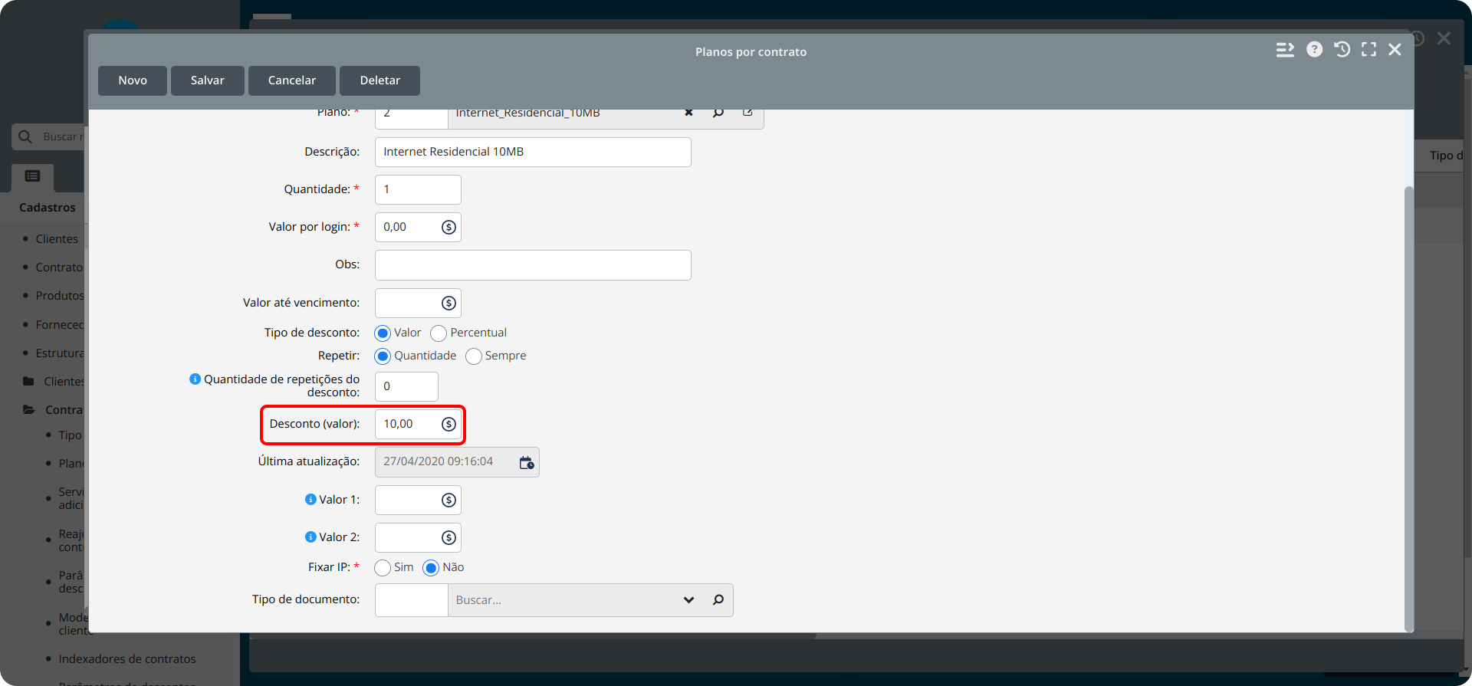Click the currency icon in Desconto (valor)
The width and height of the screenshot is (1472, 686).
coord(449,425)
